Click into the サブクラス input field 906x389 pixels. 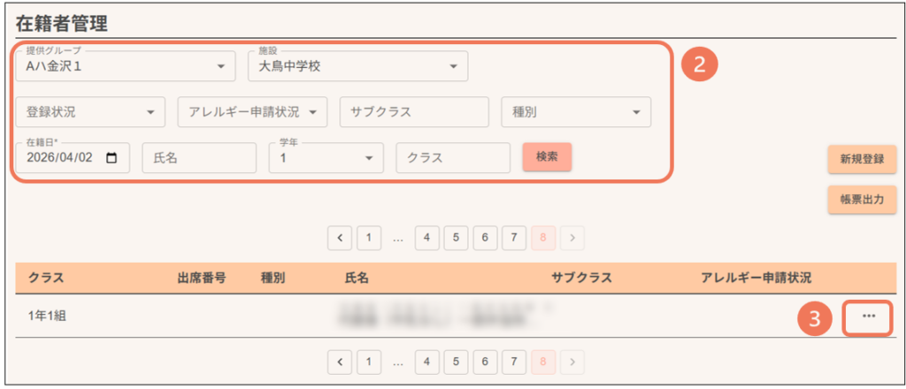[413, 112]
